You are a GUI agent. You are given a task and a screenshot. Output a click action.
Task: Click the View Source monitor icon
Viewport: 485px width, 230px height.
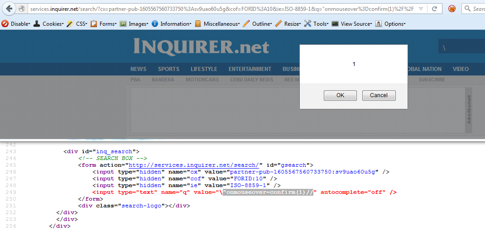click(335, 24)
